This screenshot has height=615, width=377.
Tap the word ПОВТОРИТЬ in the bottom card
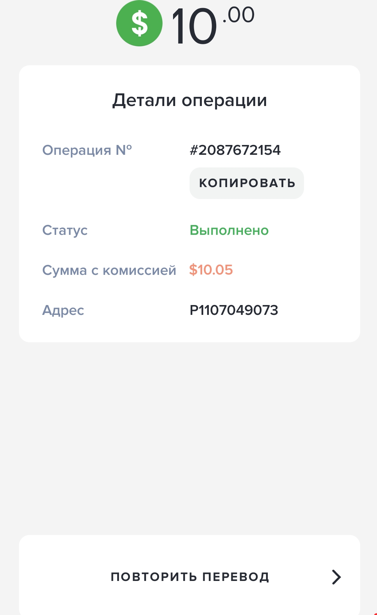pos(153,577)
